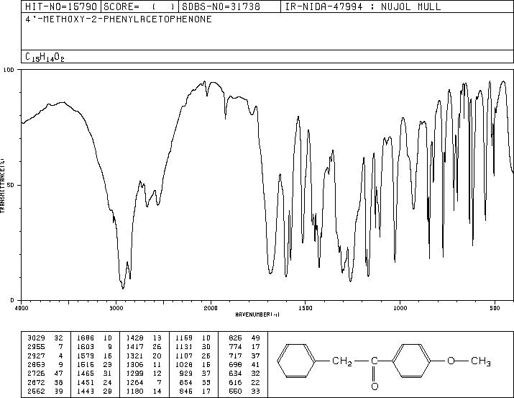Click the 50 tick label on y-axis
This screenshot has width=514, height=398.
coord(12,185)
